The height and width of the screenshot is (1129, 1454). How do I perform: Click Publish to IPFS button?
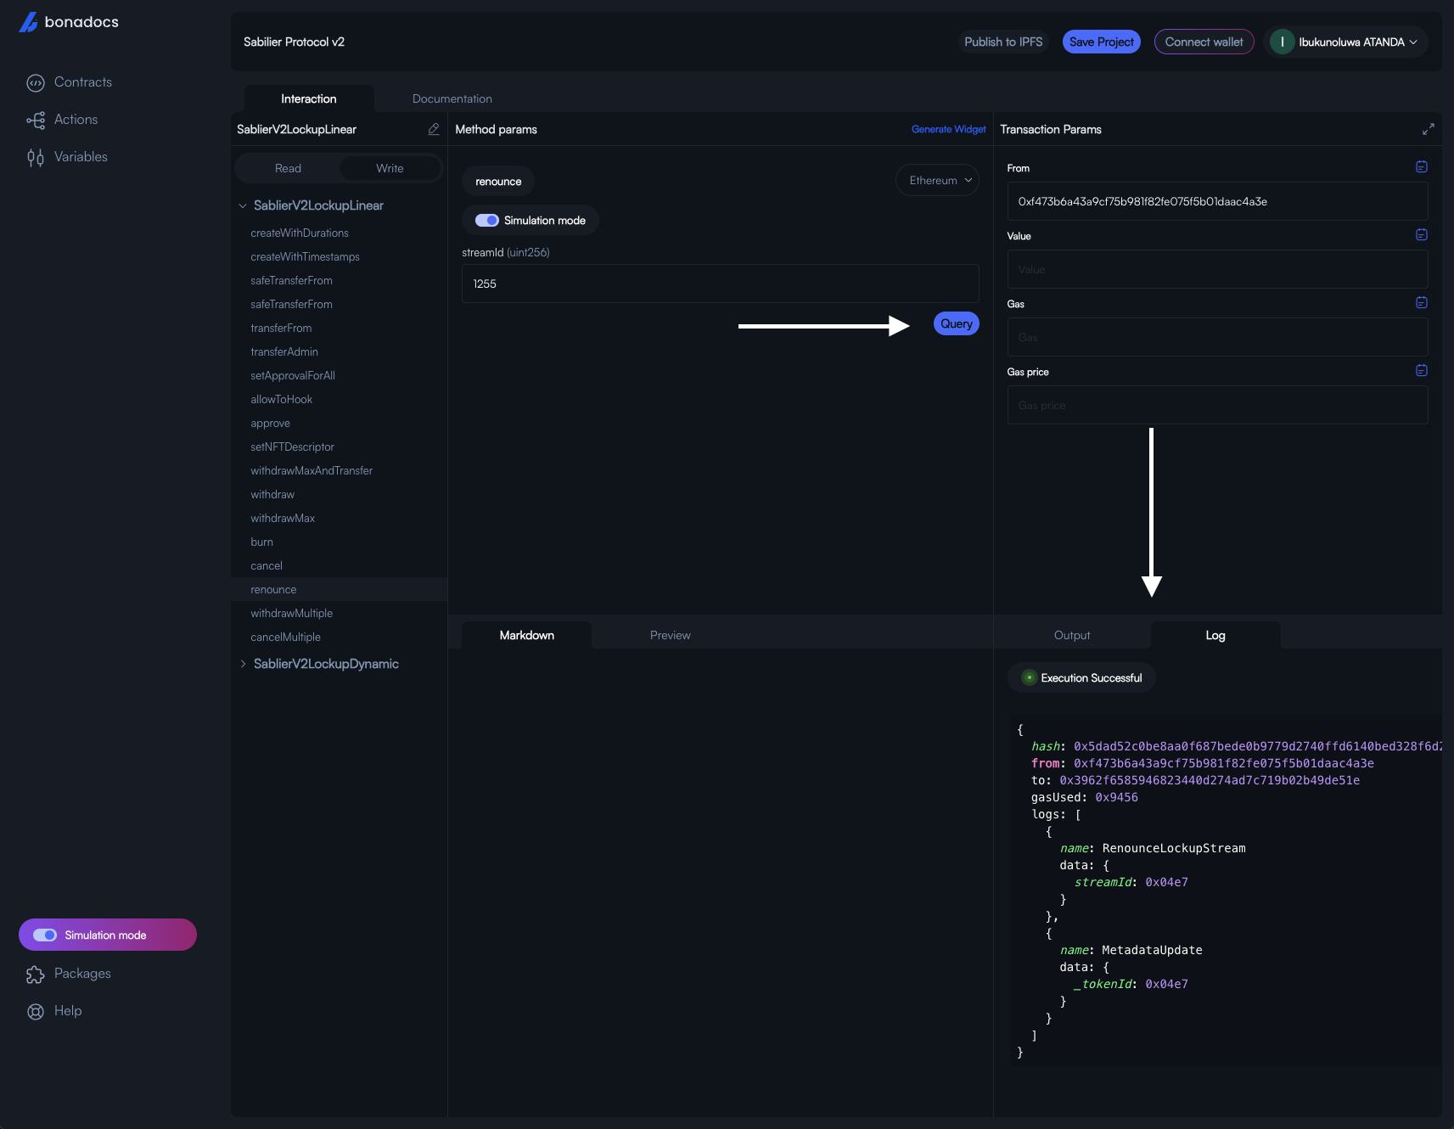click(1003, 42)
